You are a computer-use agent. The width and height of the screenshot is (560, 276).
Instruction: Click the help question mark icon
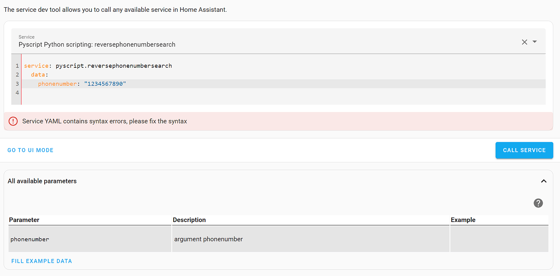click(x=538, y=203)
